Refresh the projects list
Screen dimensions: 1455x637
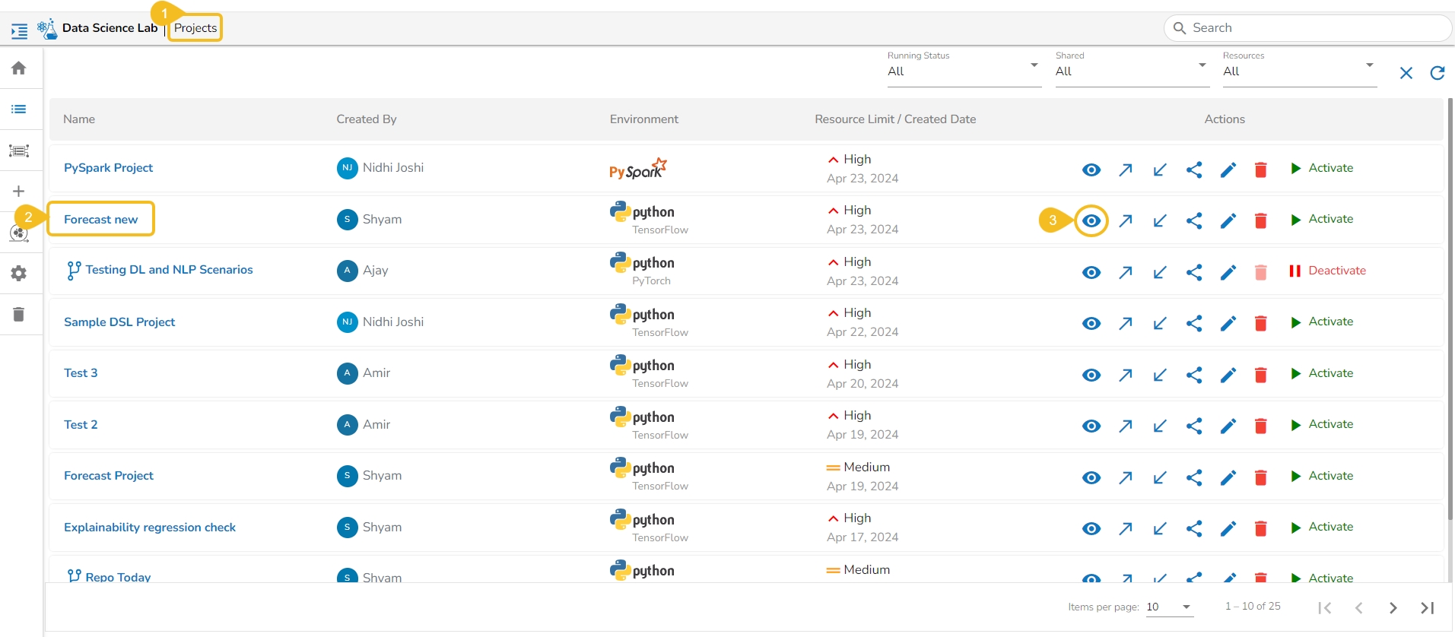pos(1437,73)
